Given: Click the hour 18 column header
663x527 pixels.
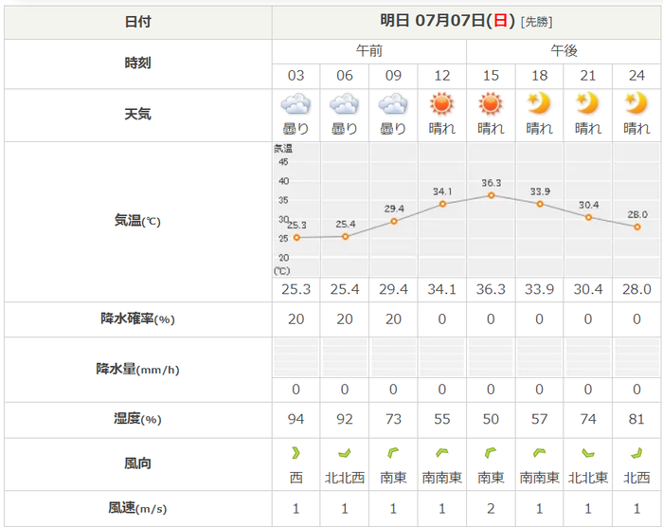Looking at the screenshot, I should 539,76.
